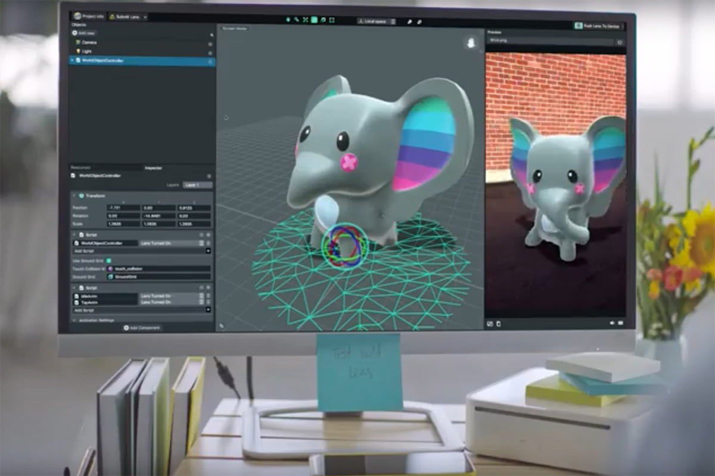
Task: Open the Lens Turned On dropdown for WorldObjectController
Action: [172, 243]
